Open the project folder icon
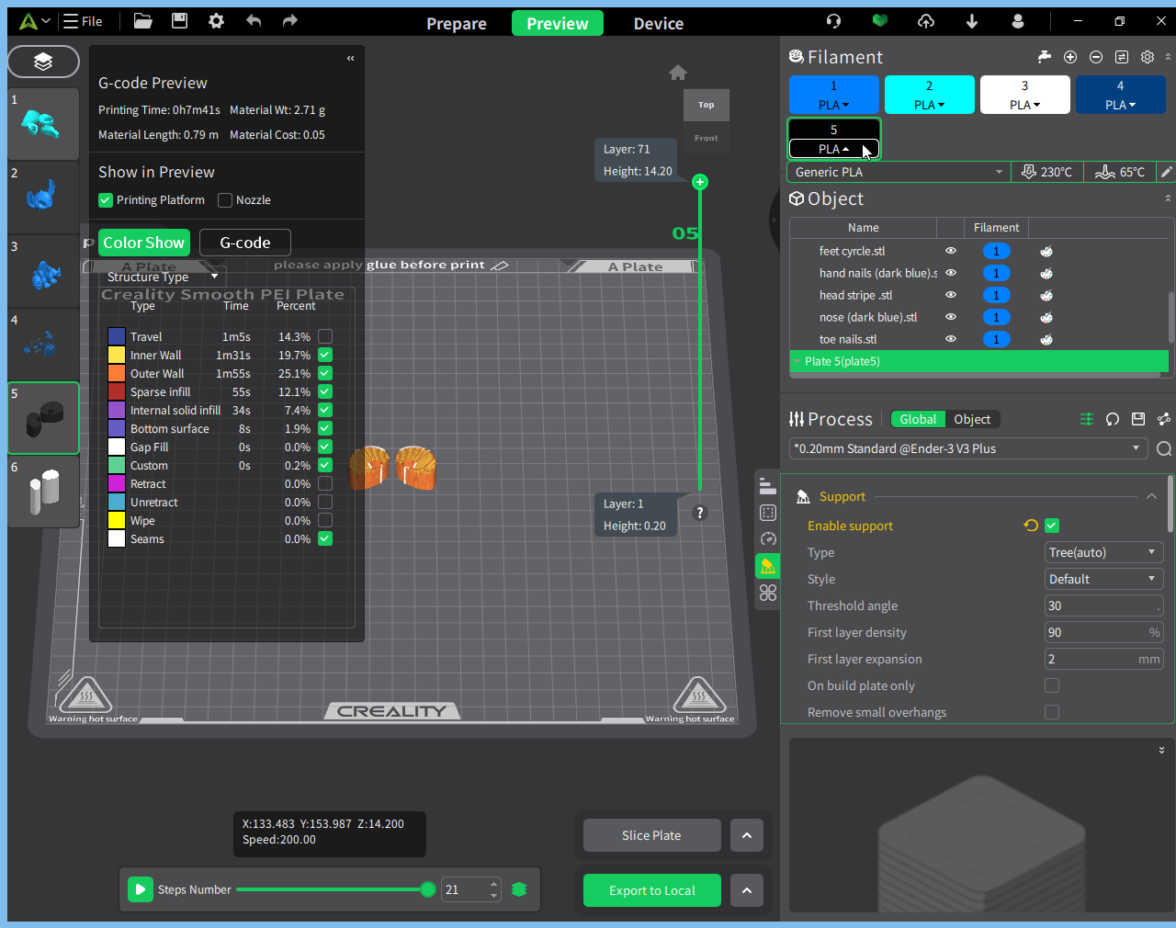Screen dimensions: 1176x928 [142, 21]
